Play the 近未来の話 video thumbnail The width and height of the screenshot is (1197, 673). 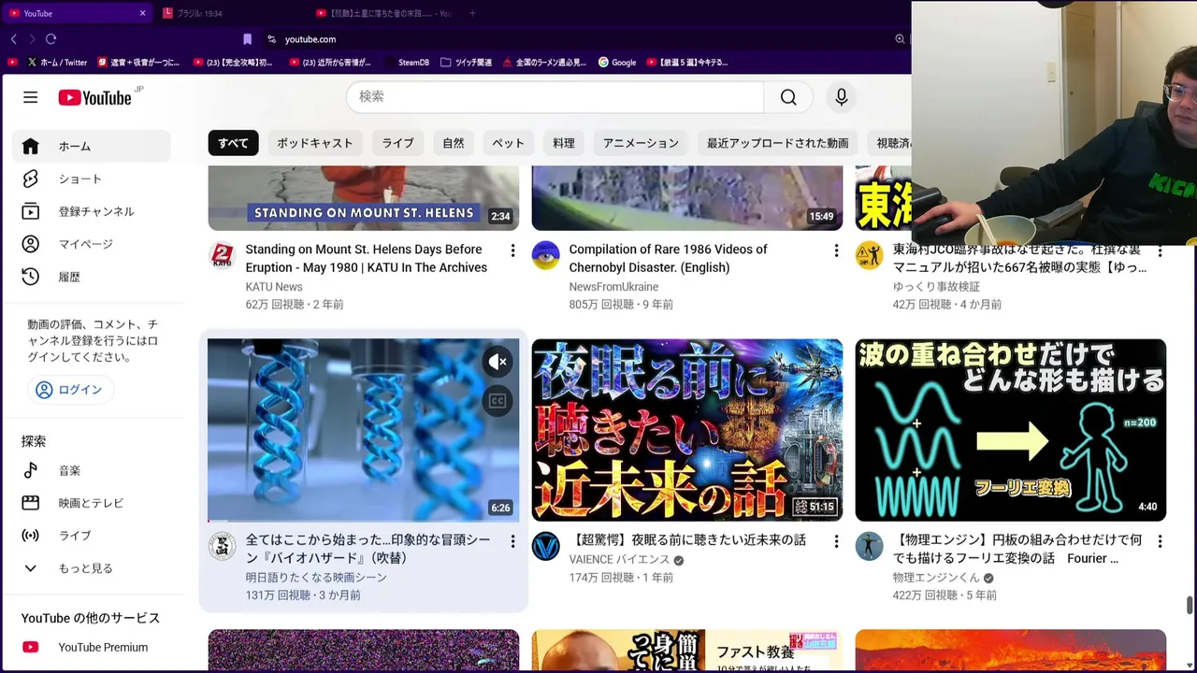point(687,430)
